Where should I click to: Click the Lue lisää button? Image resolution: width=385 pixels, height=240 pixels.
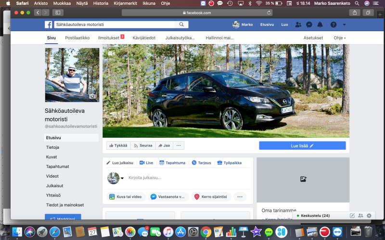point(302,145)
